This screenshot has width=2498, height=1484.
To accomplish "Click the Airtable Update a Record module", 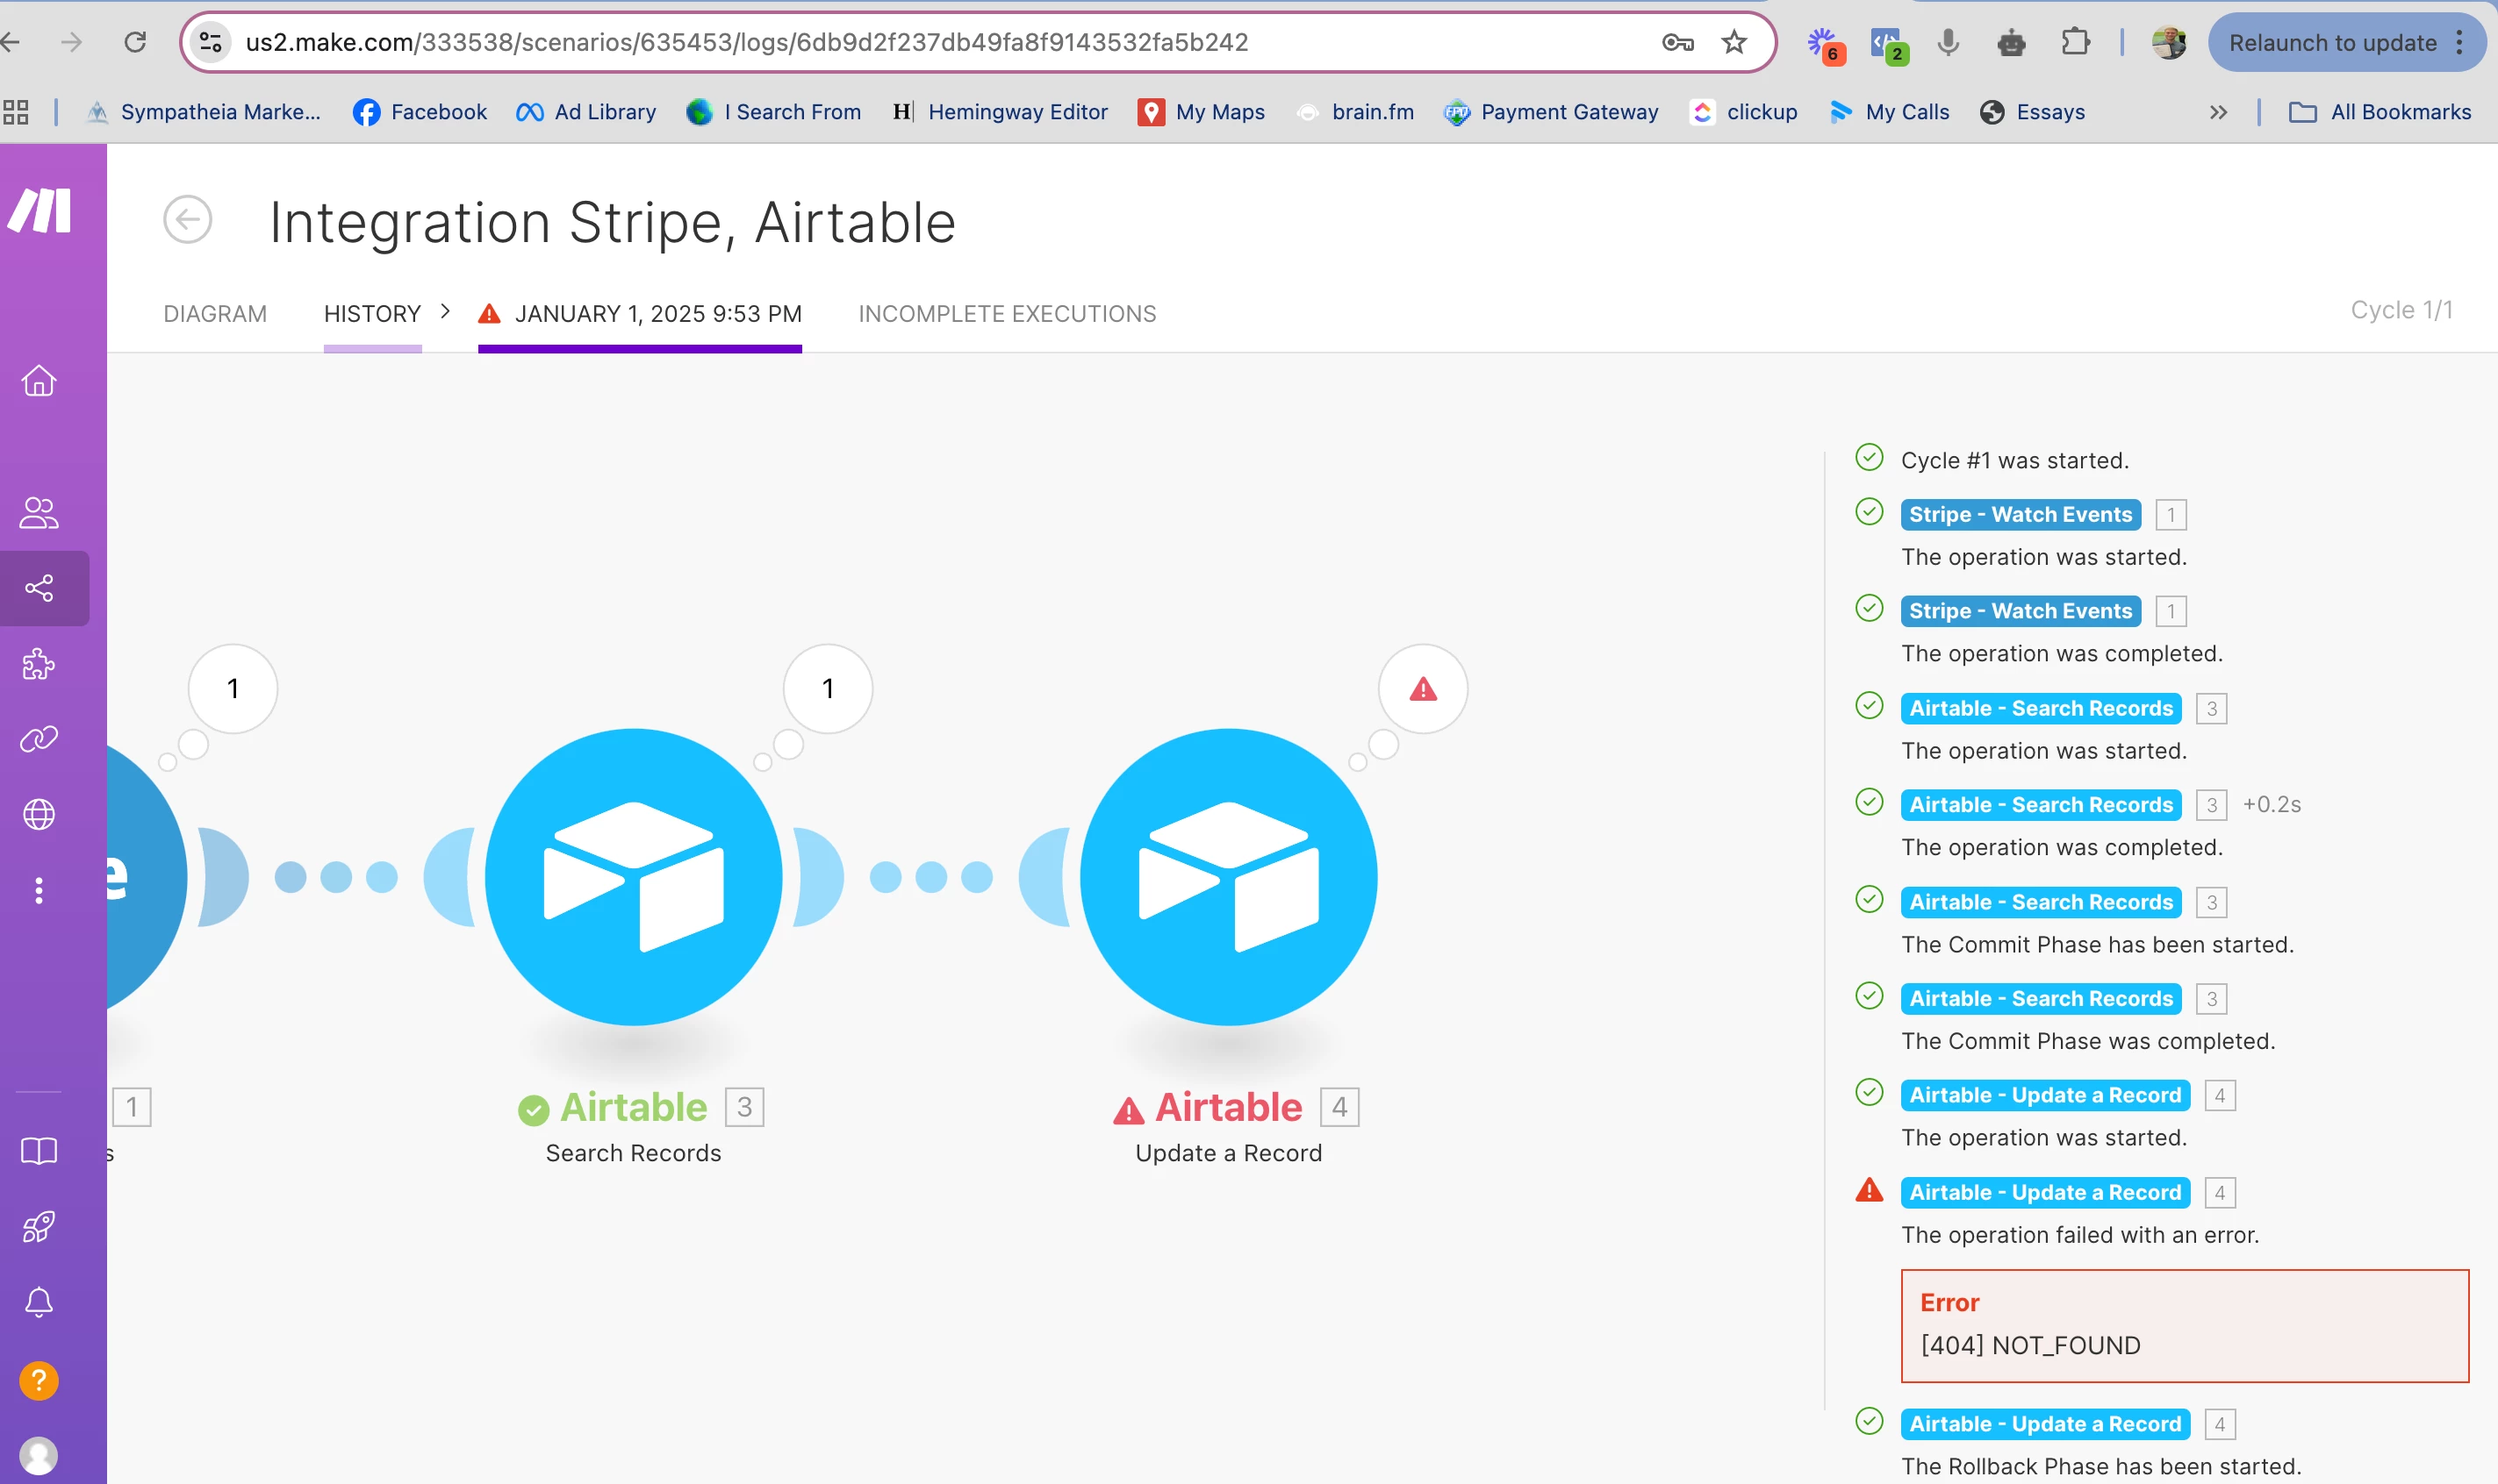I will tap(1229, 877).
